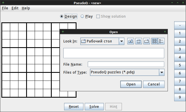
Task: Maximize the PseudoQ window
Action: [x=177, y=2]
